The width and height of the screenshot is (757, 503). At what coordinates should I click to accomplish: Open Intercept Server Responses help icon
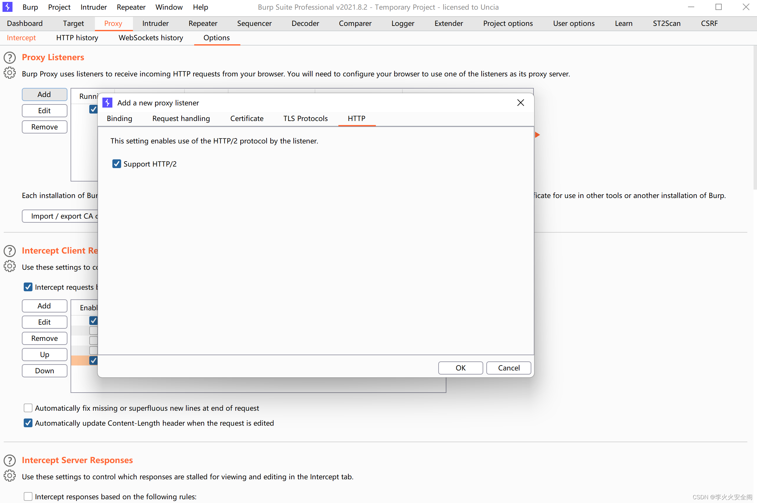click(x=10, y=461)
